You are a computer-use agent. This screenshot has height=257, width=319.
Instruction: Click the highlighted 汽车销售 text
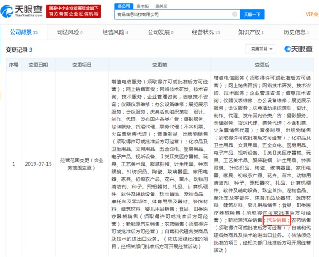[x=276, y=220]
